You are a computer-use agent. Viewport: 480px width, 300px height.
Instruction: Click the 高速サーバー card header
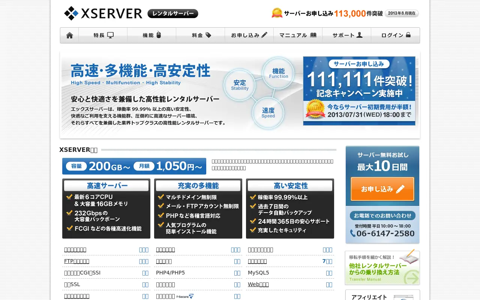point(107,186)
